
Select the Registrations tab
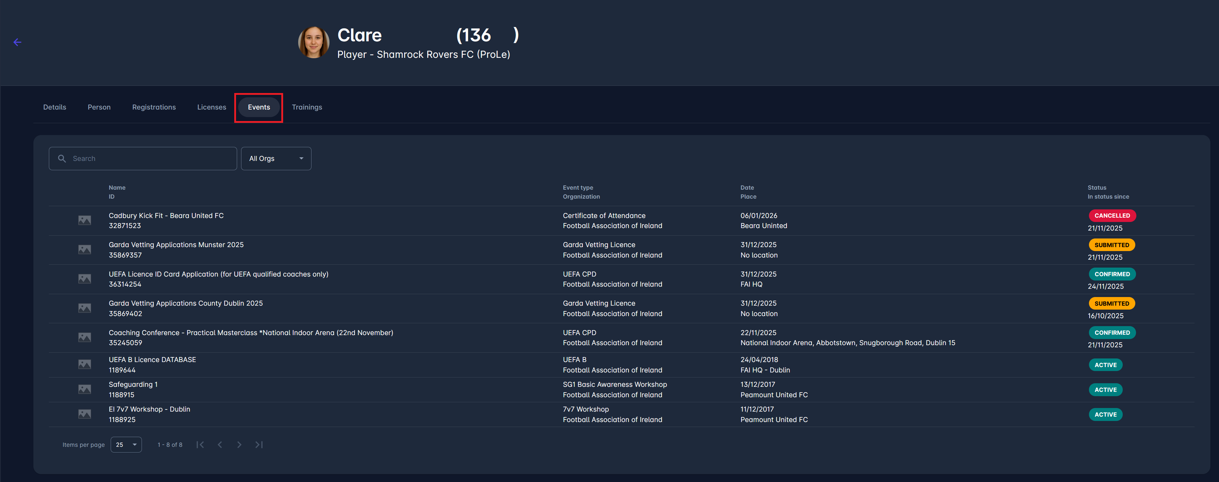point(154,107)
